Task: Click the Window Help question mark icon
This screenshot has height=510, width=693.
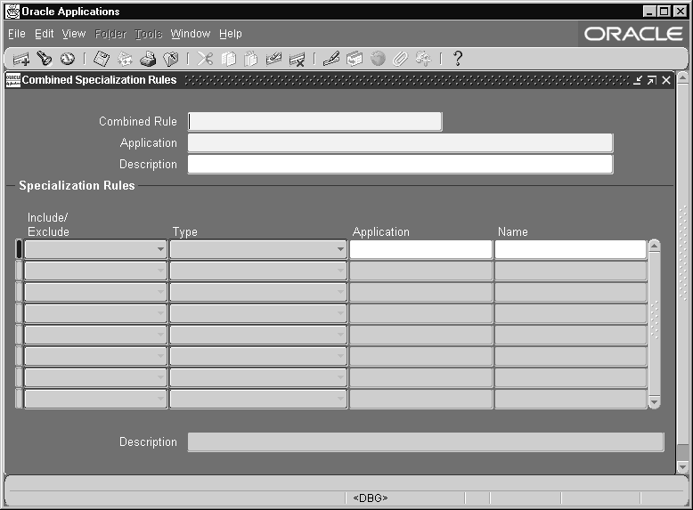Action: [458, 59]
